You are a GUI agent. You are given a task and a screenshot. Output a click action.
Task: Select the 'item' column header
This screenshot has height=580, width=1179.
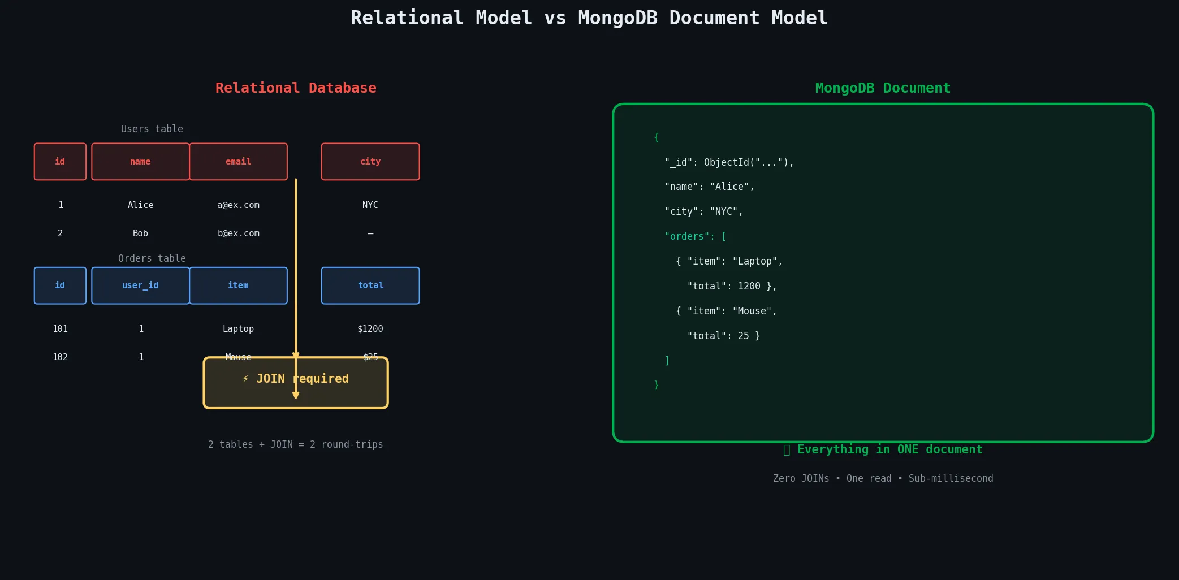pyautogui.click(x=238, y=285)
